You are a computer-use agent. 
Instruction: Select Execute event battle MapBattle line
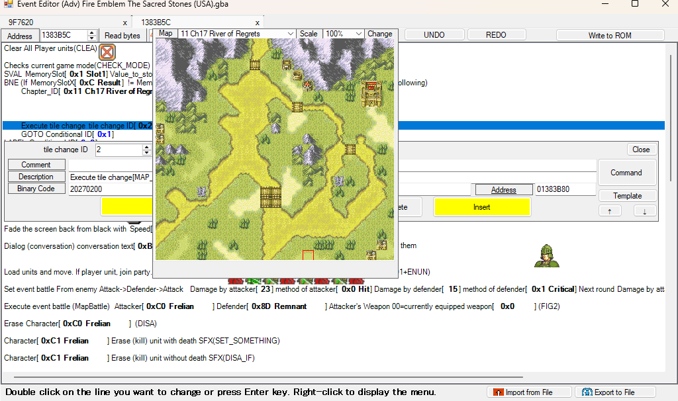point(282,306)
